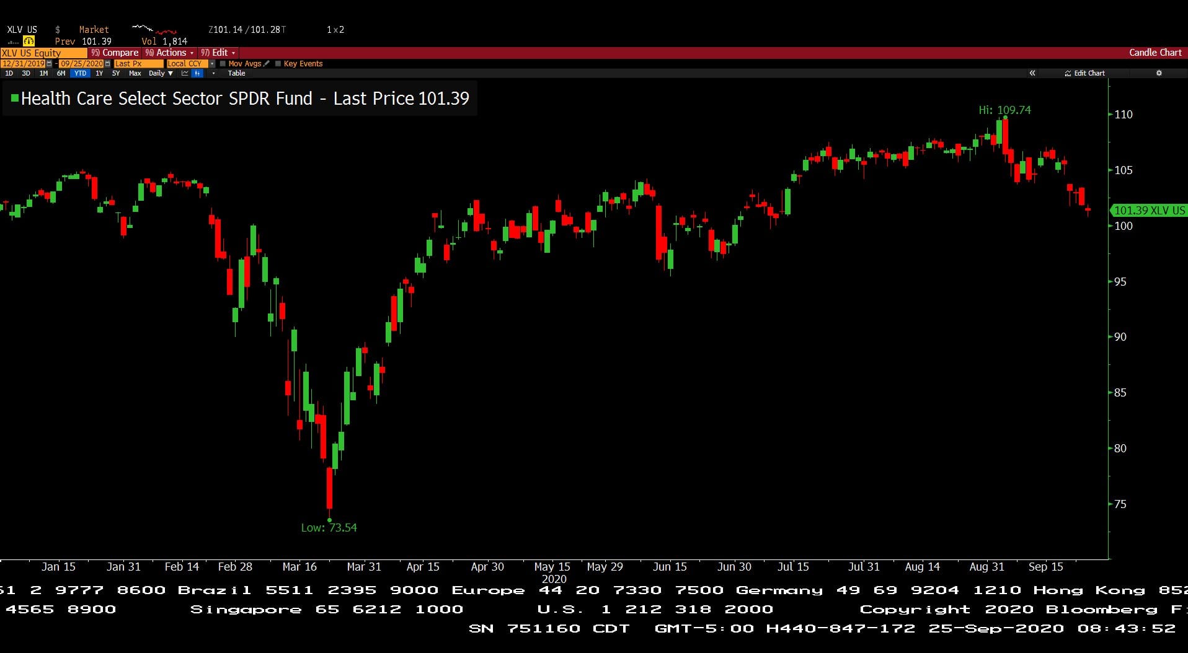The image size is (1188, 653).
Task: Click the Vol 1,814 value
Action: point(164,42)
